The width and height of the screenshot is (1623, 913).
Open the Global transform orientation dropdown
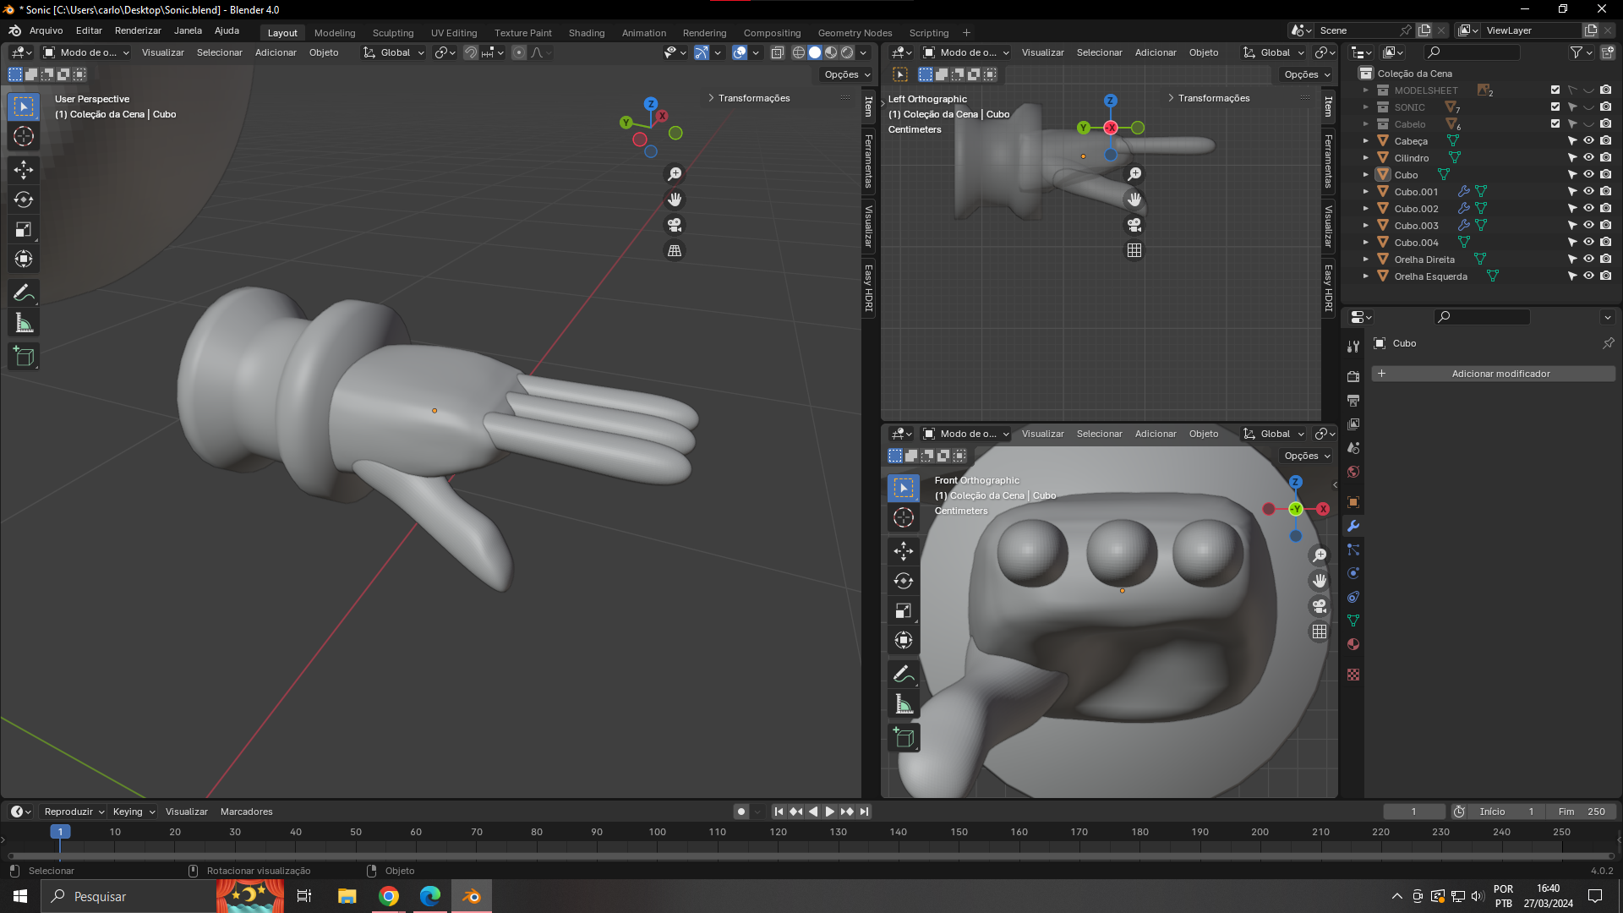point(394,52)
